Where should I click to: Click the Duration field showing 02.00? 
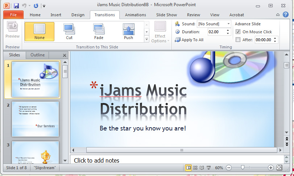[216, 32]
